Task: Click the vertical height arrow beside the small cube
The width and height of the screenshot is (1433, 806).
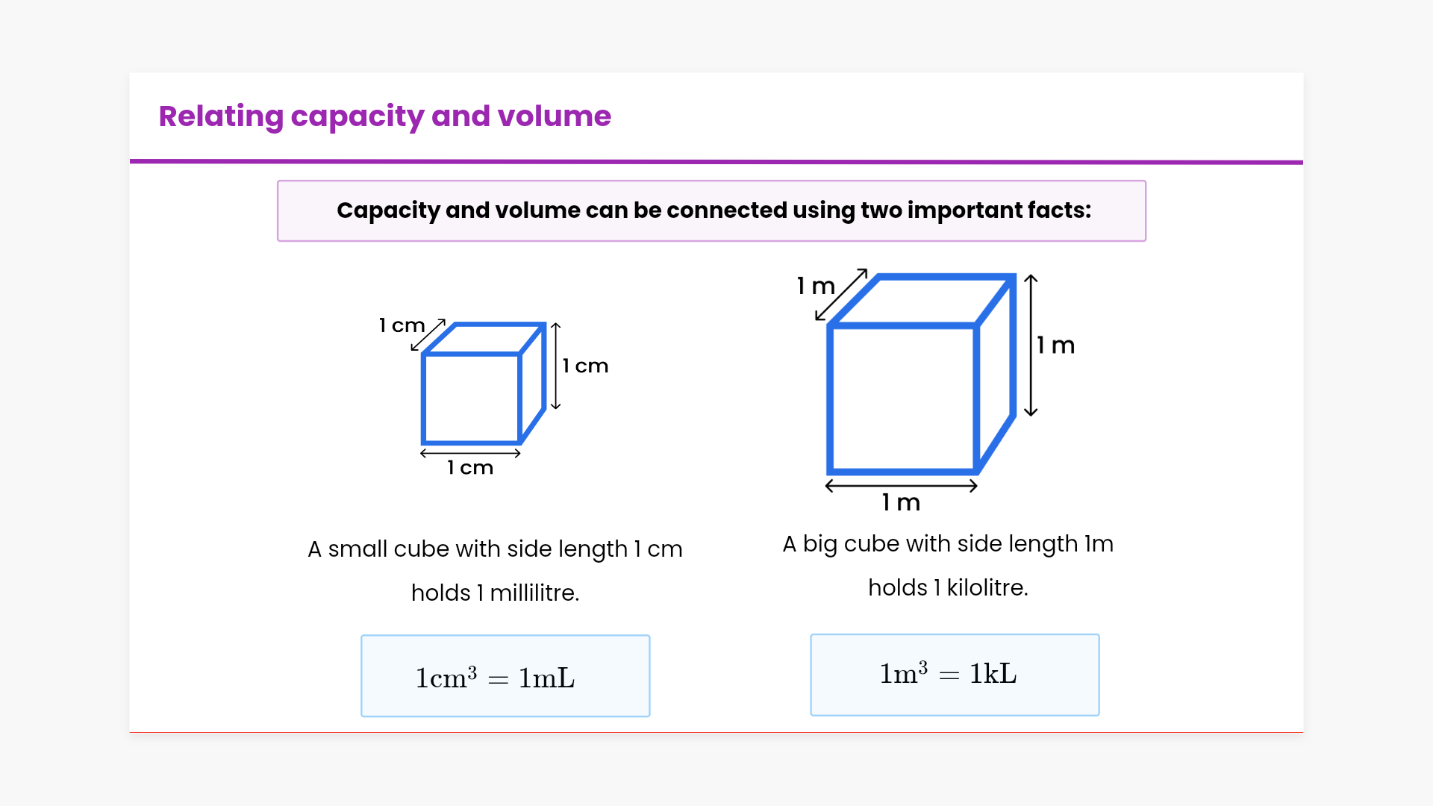Action: click(555, 366)
